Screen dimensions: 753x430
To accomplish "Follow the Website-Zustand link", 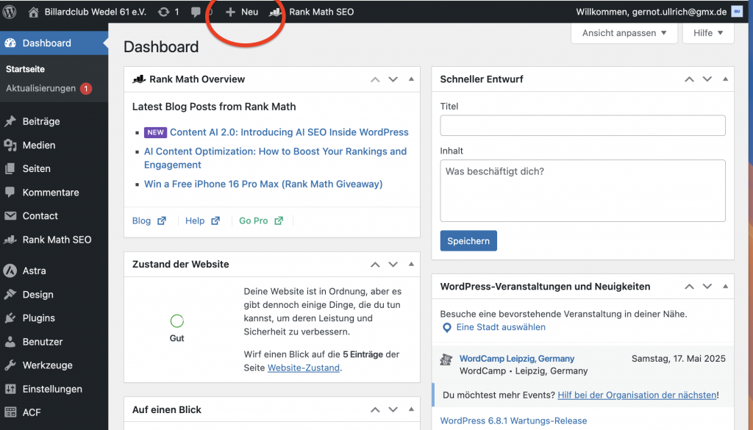I will point(304,368).
